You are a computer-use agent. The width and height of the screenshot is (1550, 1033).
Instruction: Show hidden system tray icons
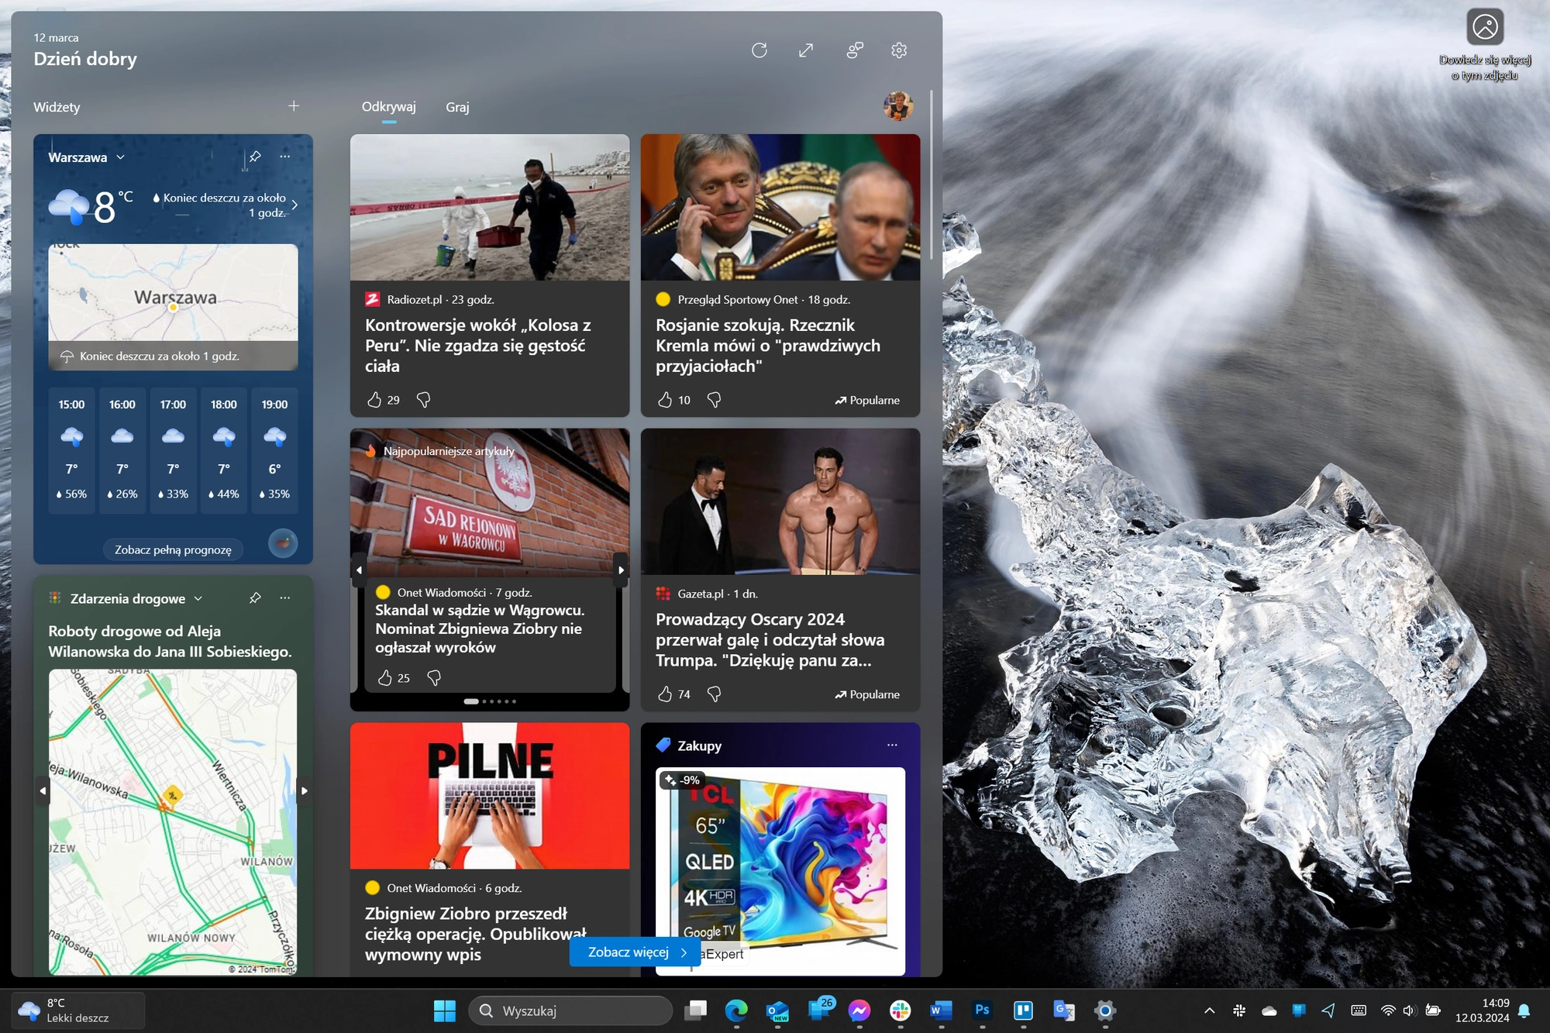pos(1209,1011)
